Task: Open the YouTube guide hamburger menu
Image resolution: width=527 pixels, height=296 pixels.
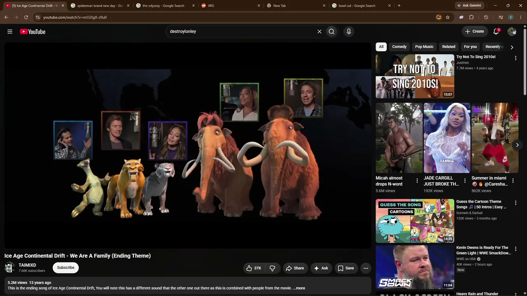Action: pos(10,32)
